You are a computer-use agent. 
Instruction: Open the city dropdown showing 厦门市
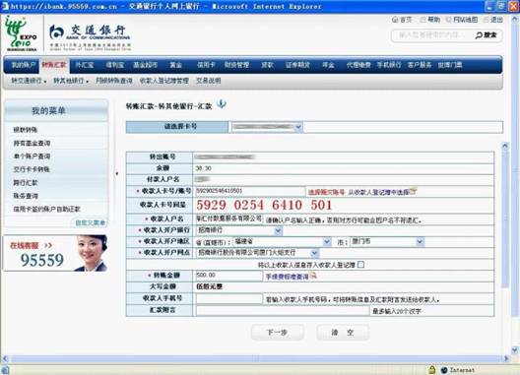[387, 242]
